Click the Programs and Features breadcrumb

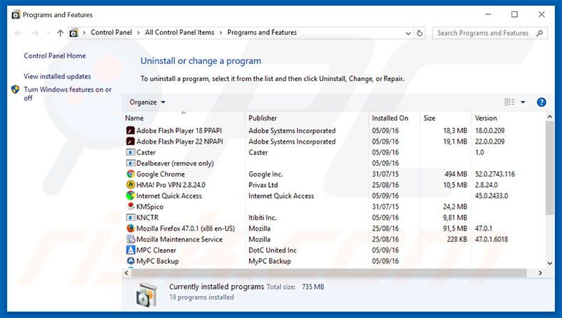coord(262,32)
